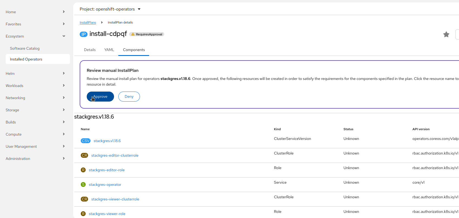Screen dimensions: 459x218
Task: Click the operators.coreos.com API version cell
Action: (435, 139)
